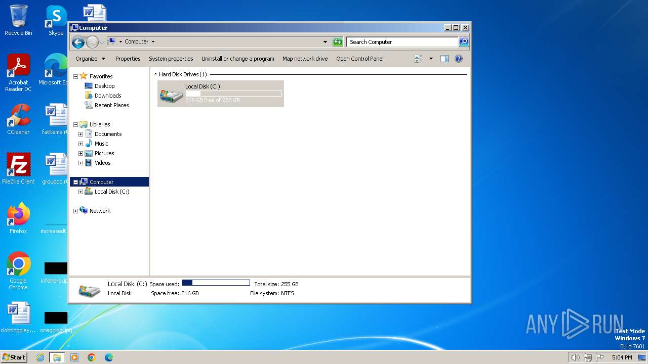Expand the Videos library node
The height and width of the screenshot is (364, 648).
click(x=80, y=163)
